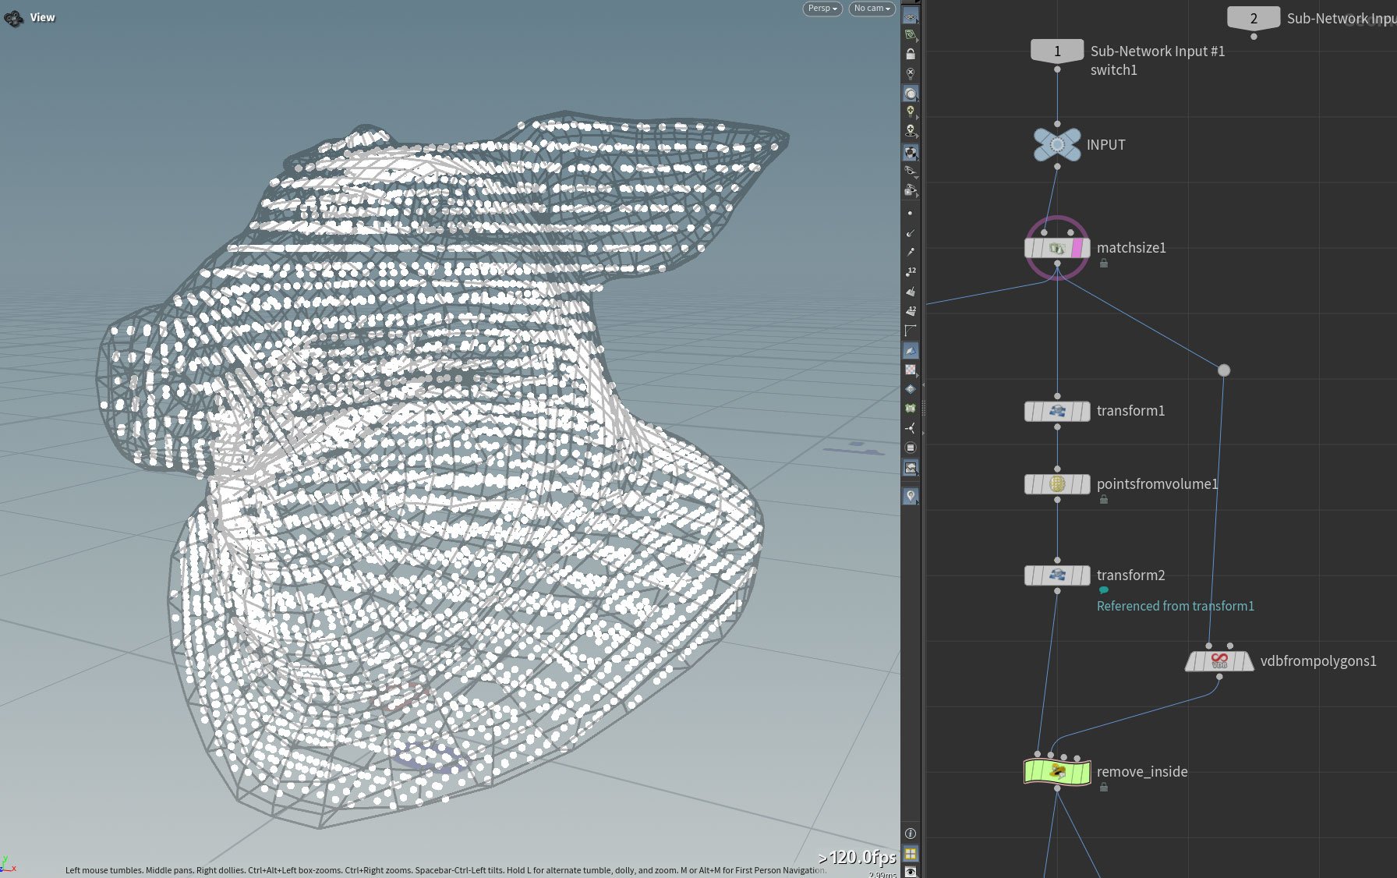Viewport: 1397px width, 878px height.
Task: Click the vdbfrompolygons1 output connector dot
Action: click(1219, 677)
